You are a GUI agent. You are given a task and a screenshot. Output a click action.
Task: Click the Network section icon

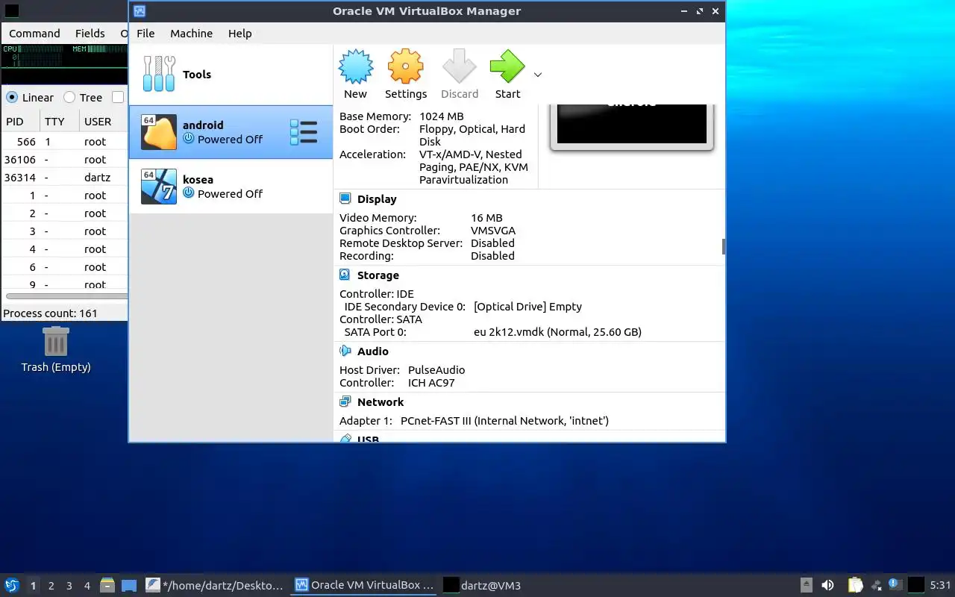(345, 402)
